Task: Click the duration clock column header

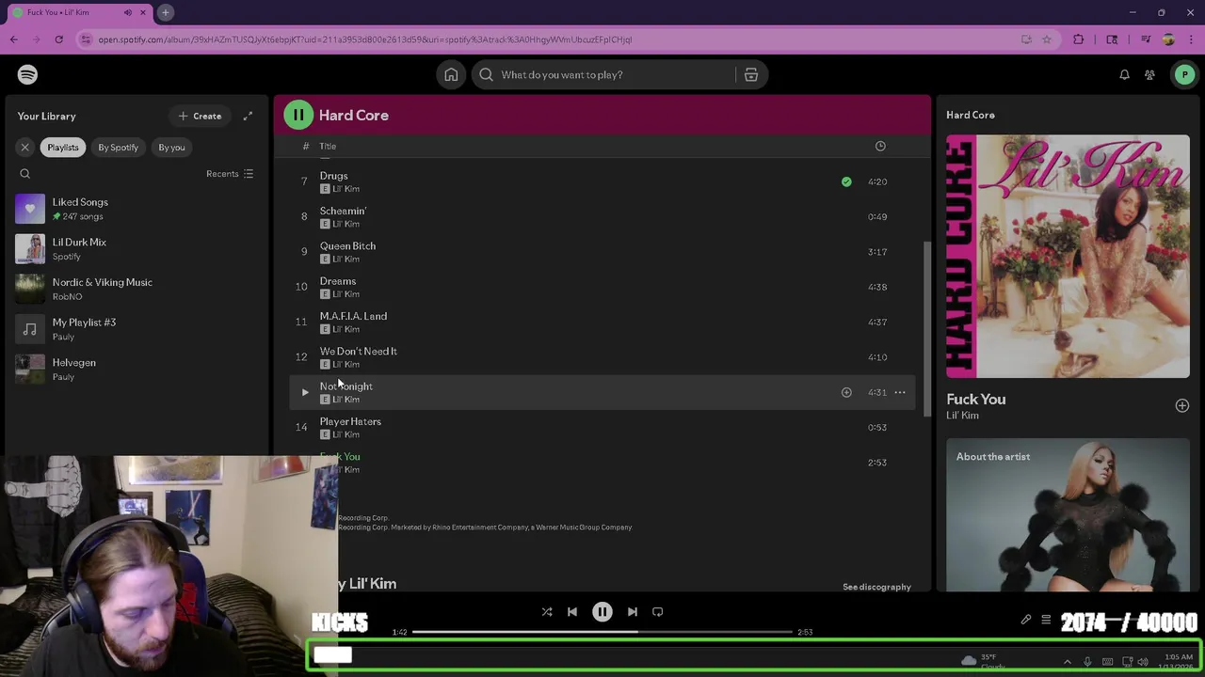Action: coord(880,147)
